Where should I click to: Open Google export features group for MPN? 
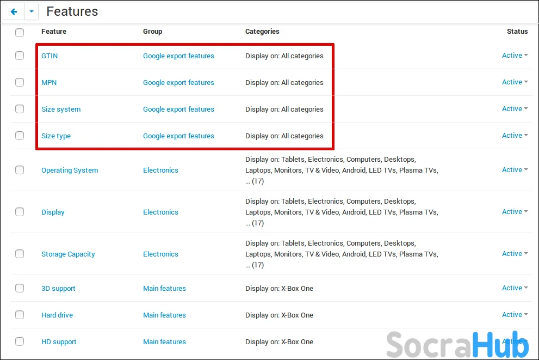[x=178, y=82]
